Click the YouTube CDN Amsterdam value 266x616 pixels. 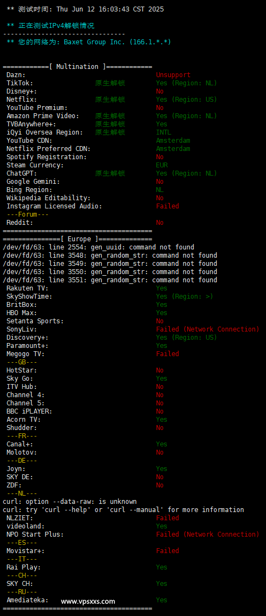pyautogui.click(x=174, y=141)
